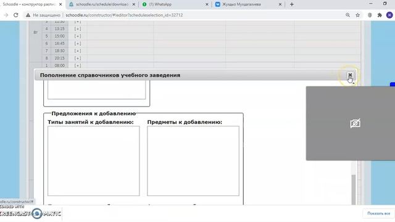Close the Пополнение справочников dialog
The height and width of the screenshot is (222, 395).
pos(350,75)
